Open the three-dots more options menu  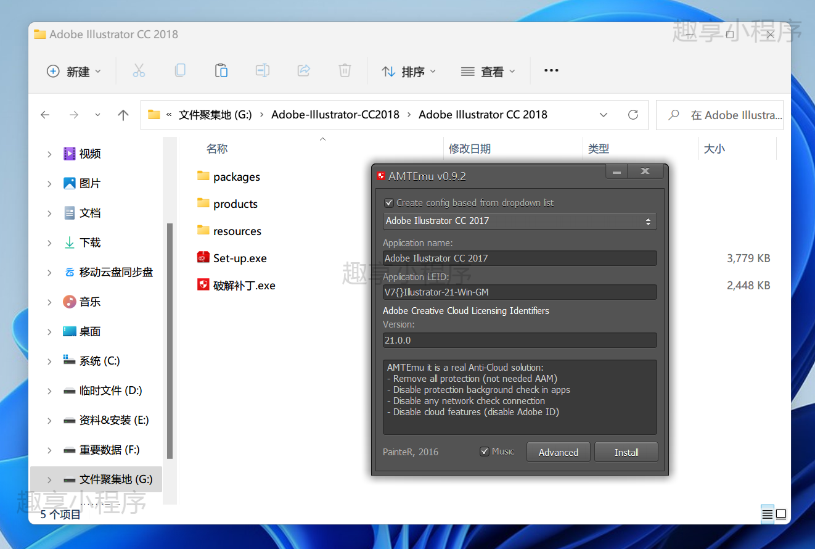point(551,71)
